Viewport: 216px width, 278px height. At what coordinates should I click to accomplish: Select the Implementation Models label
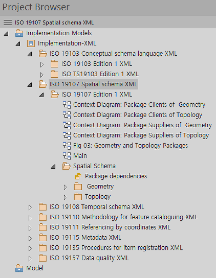[x=59, y=33]
